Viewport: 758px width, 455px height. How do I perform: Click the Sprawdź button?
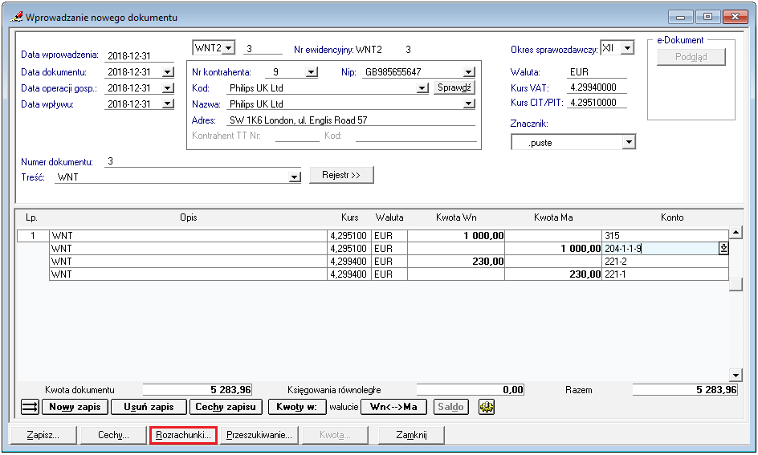(454, 88)
